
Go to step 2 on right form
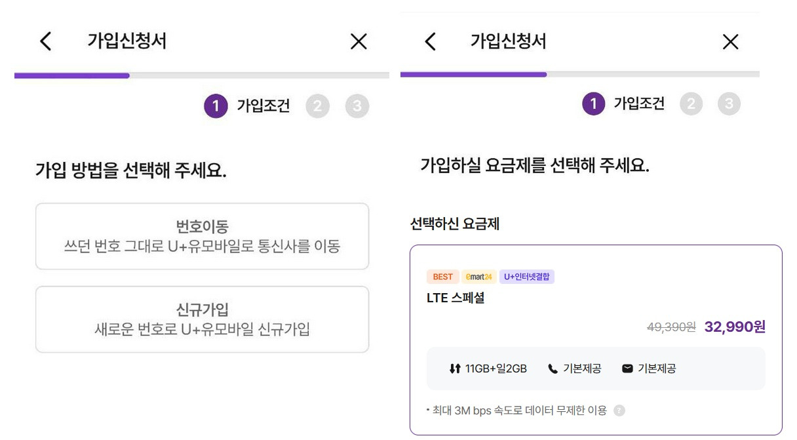pos(691,104)
